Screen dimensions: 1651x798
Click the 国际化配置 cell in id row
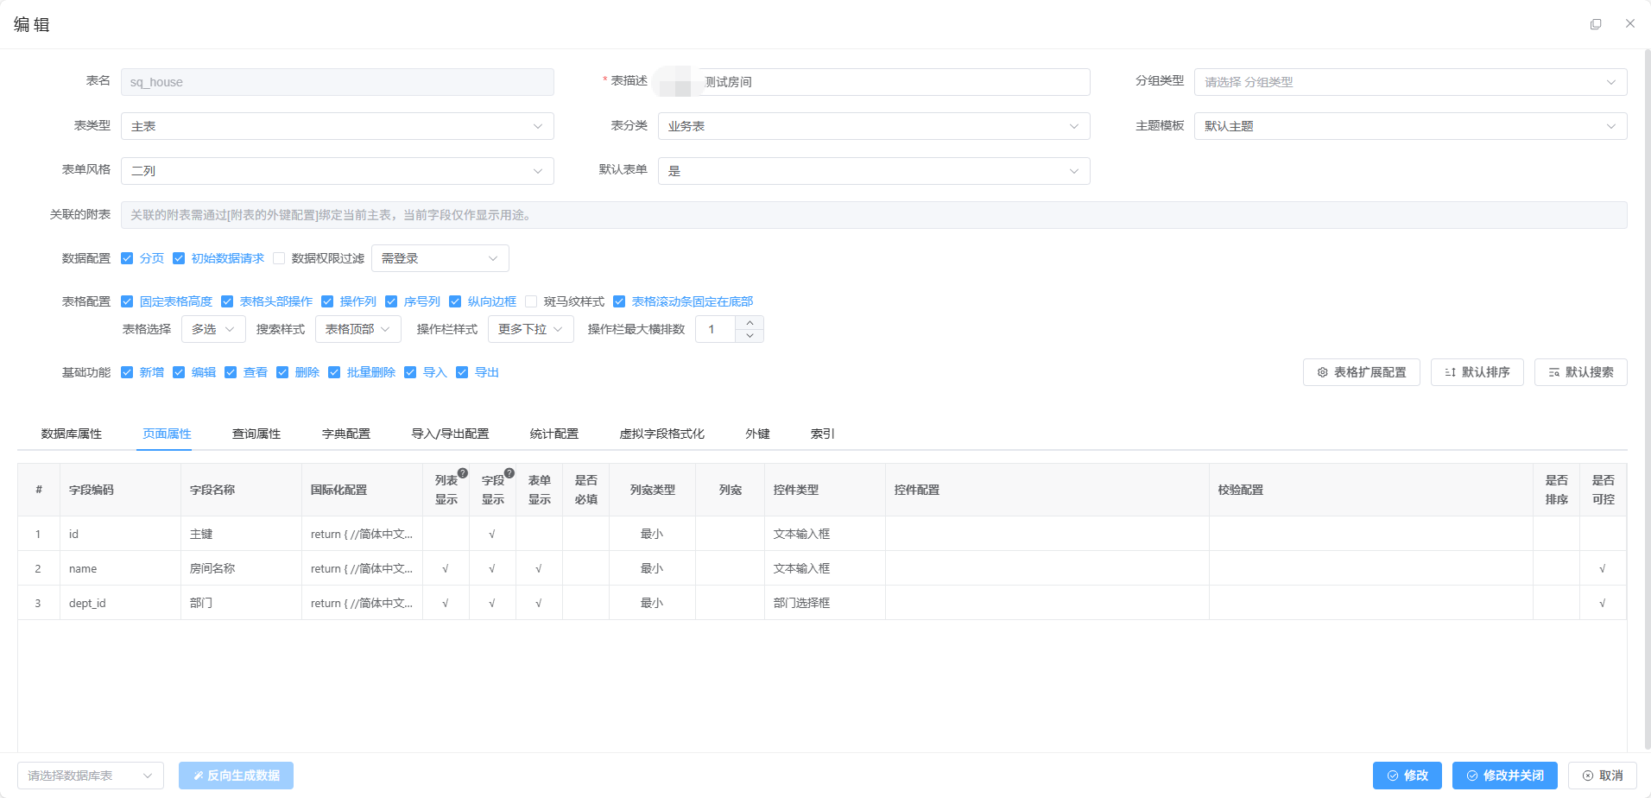tap(362, 534)
